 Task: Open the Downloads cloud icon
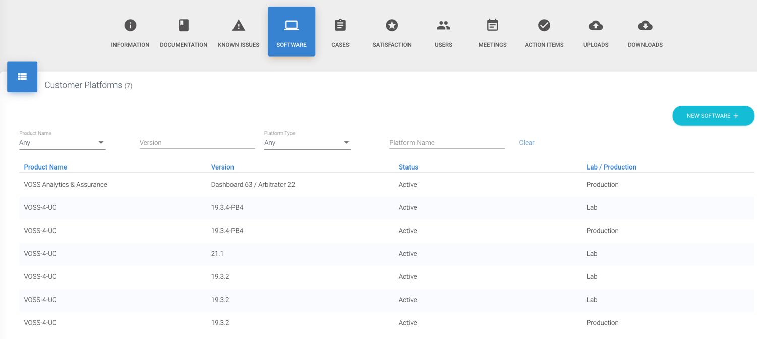pos(645,25)
